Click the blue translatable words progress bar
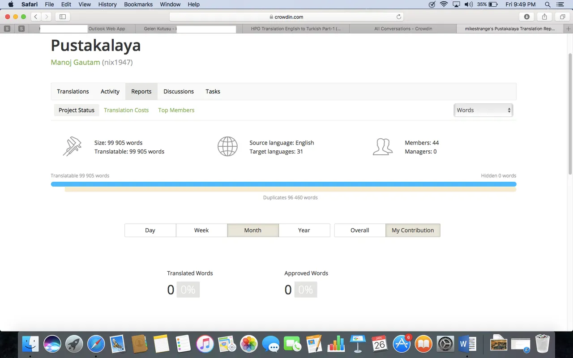Screen dimensions: 573x358 [x=283, y=184]
